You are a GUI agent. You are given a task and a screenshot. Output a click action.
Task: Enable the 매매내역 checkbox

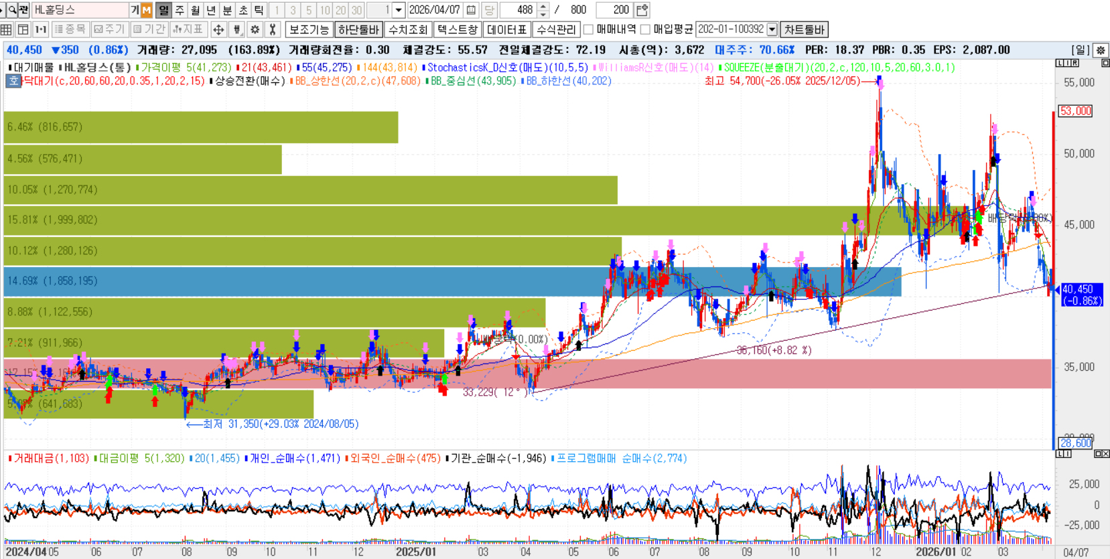tap(588, 29)
